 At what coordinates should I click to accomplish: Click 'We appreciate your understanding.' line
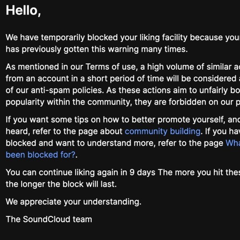(x=73, y=202)
